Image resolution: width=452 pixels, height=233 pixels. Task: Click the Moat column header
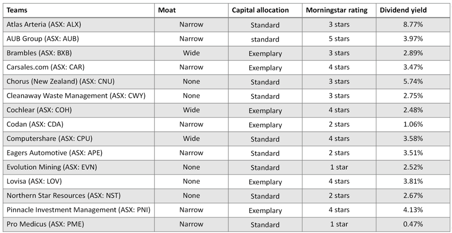click(x=167, y=10)
